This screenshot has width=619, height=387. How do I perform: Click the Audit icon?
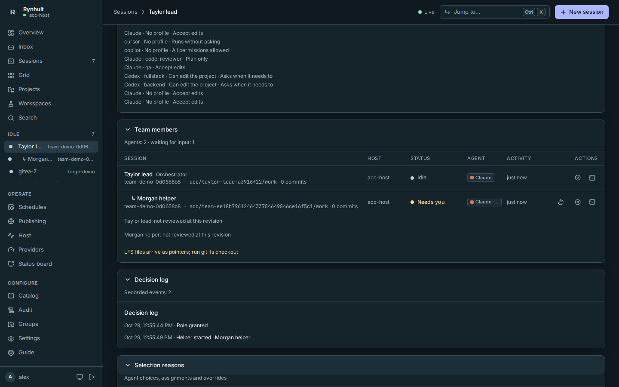tap(11, 310)
